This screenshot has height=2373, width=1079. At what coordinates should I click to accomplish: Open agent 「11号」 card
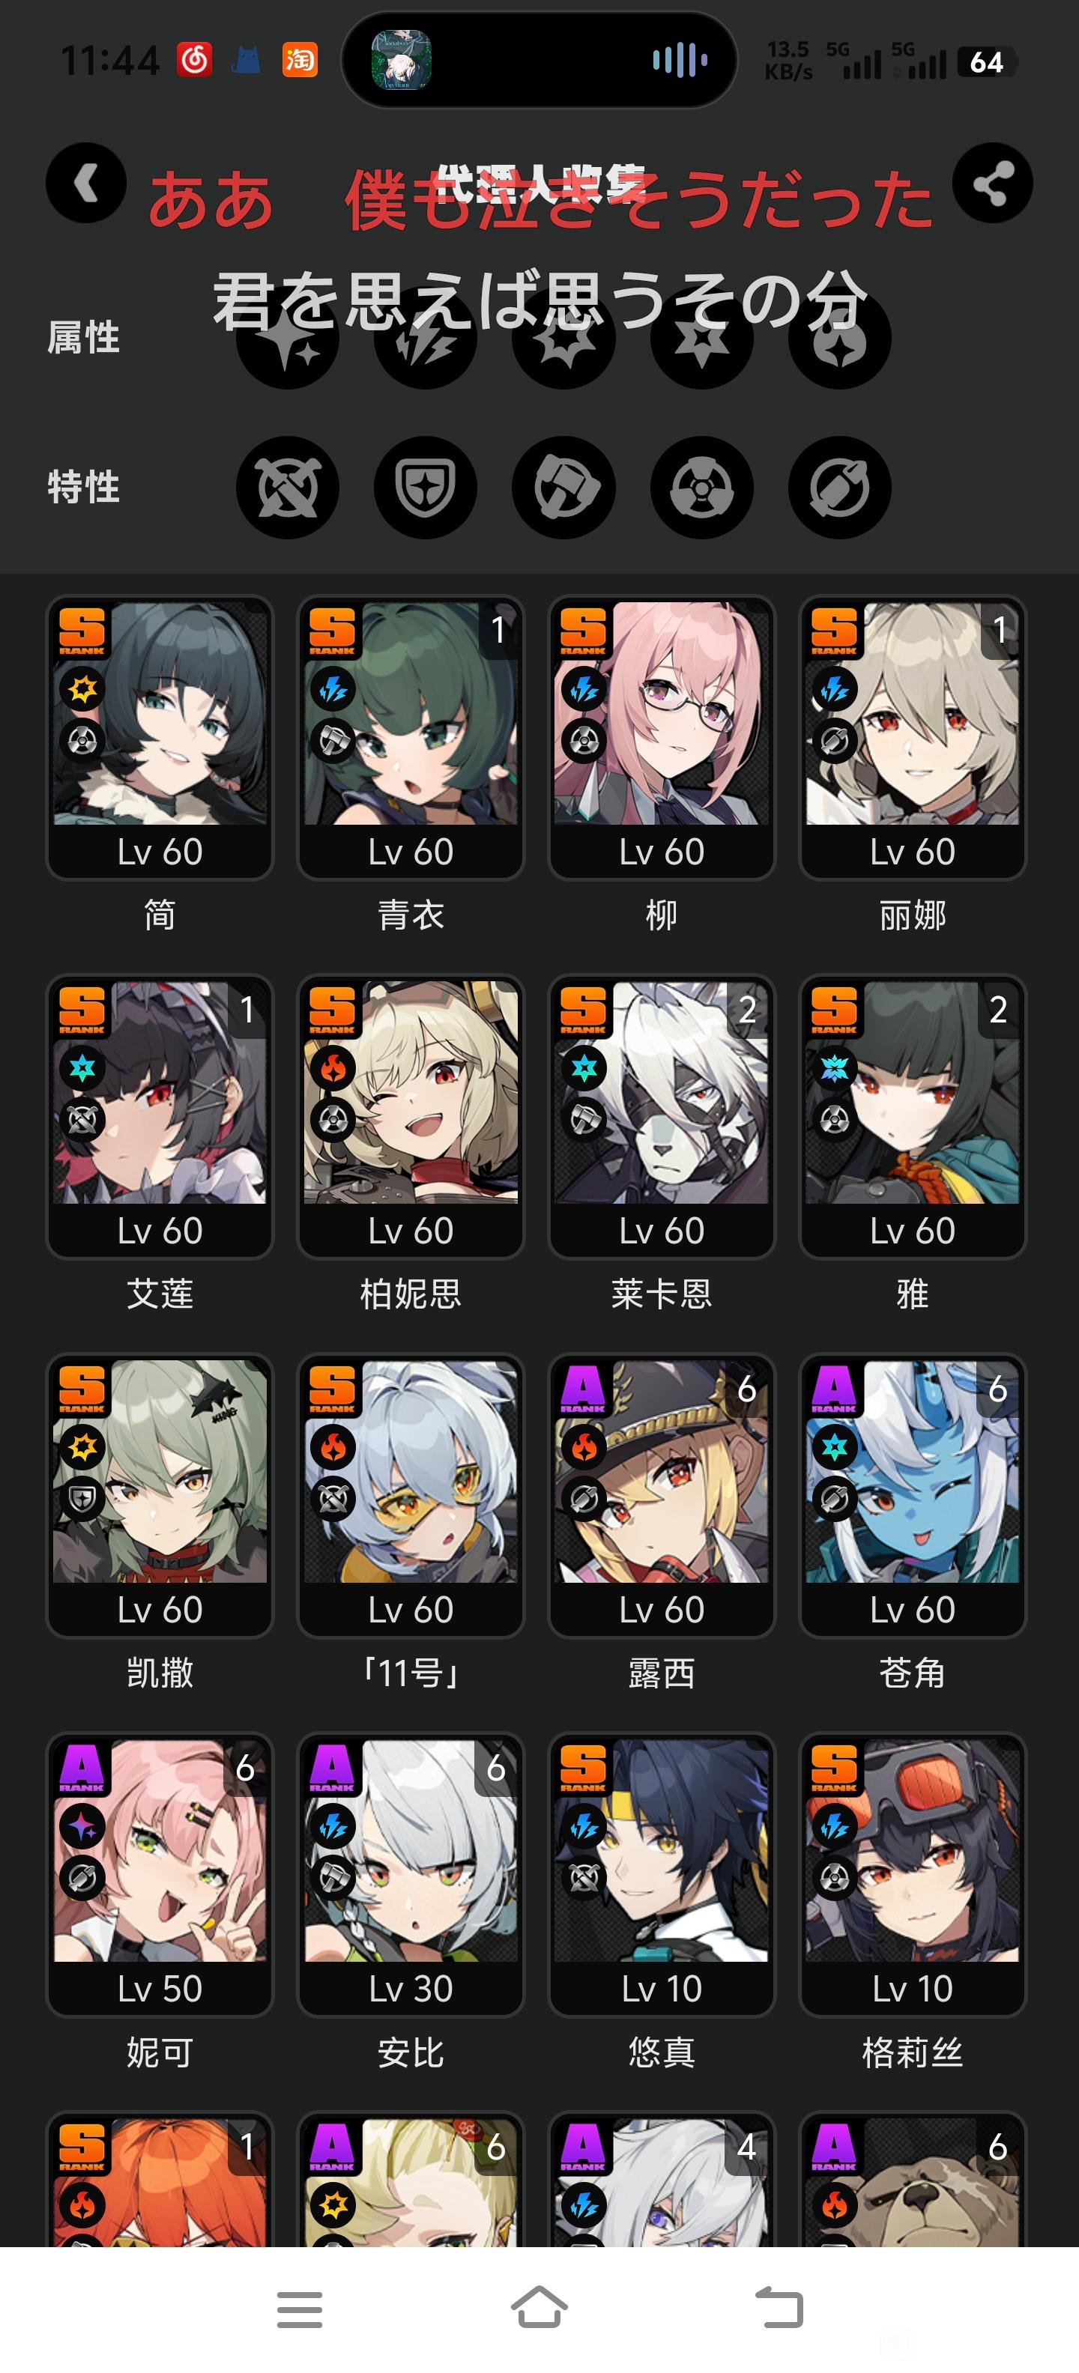pyautogui.click(x=411, y=1496)
